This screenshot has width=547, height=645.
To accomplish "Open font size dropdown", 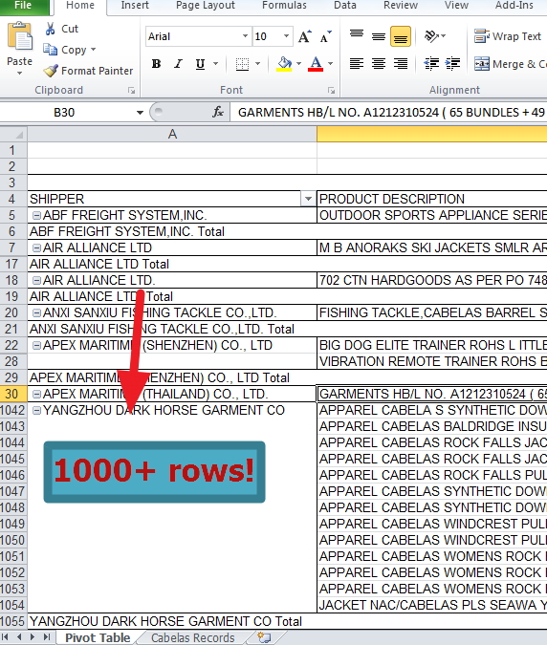I will (x=287, y=36).
